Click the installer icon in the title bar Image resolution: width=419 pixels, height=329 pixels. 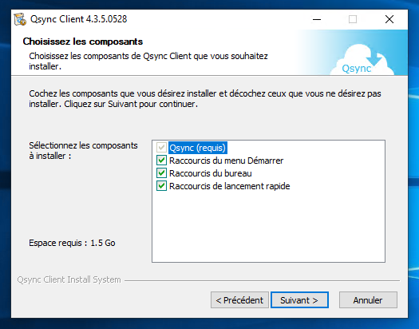point(20,19)
